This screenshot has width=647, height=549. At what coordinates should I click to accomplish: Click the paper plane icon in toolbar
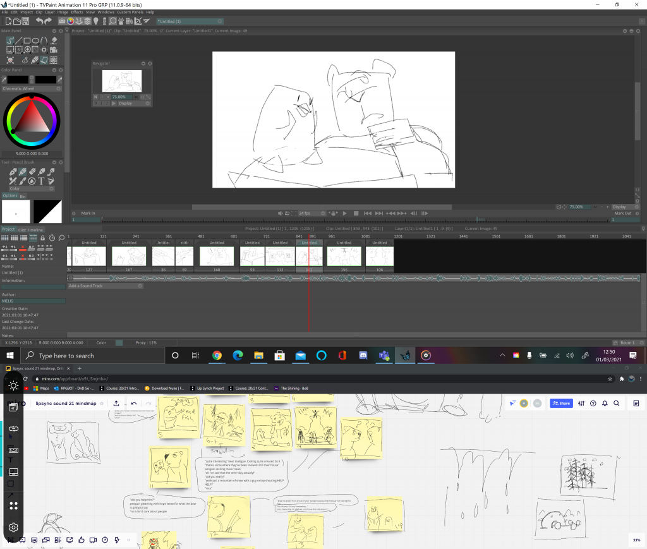pos(146,21)
